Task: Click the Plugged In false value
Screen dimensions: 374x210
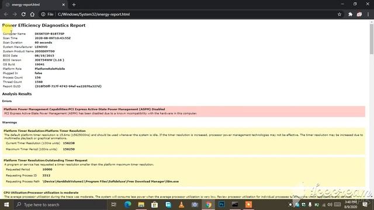Action: tap(39, 73)
